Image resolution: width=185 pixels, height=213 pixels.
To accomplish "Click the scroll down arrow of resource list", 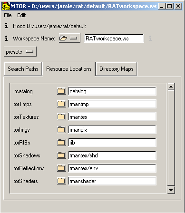I will click(x=171, y=190).
